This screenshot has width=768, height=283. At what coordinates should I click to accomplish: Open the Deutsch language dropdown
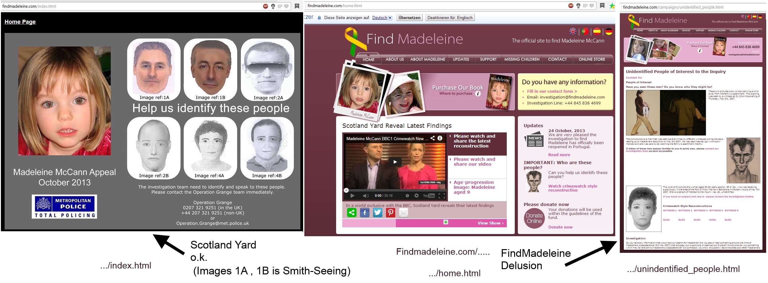382,18
